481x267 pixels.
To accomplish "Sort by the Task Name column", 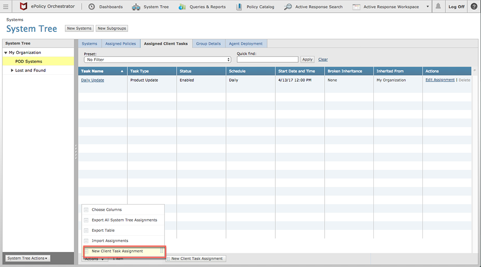I will (103, 71).
